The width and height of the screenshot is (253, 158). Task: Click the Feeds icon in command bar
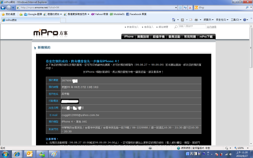[x=182, y=20]
